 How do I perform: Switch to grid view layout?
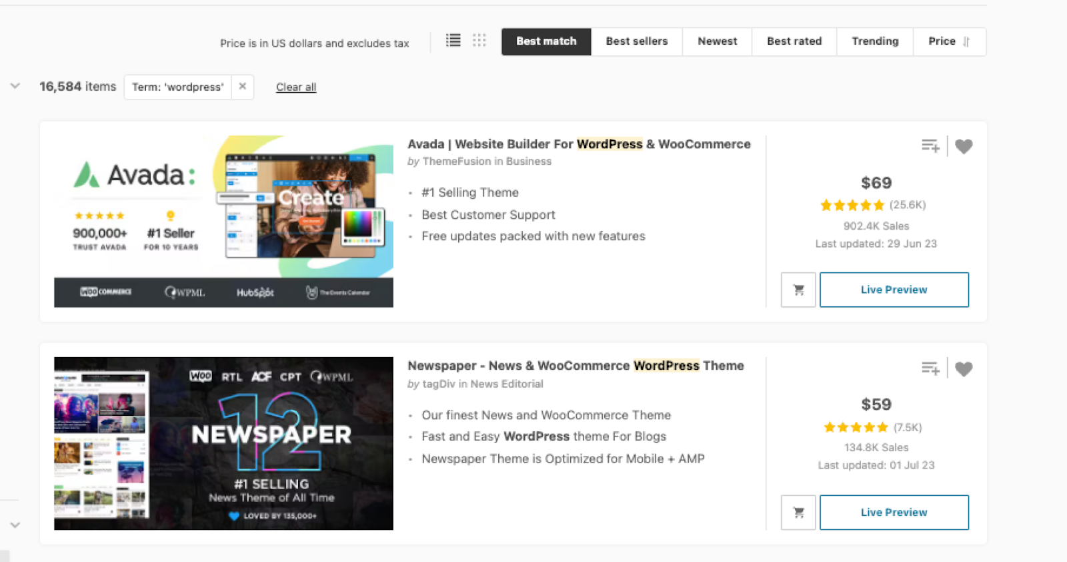point(479,41)
